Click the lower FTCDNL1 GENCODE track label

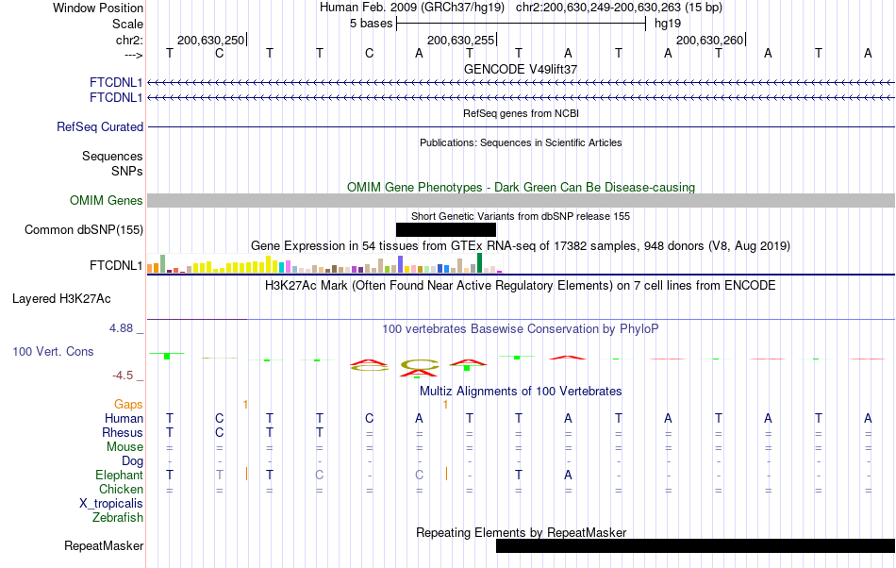[116, 98]
